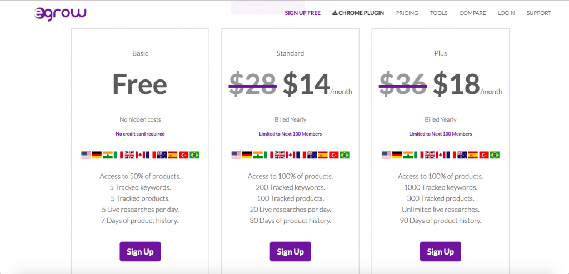Click the Chrome Plugin download icon
Screen dimensions: 569x274
[x=335, y=13]
